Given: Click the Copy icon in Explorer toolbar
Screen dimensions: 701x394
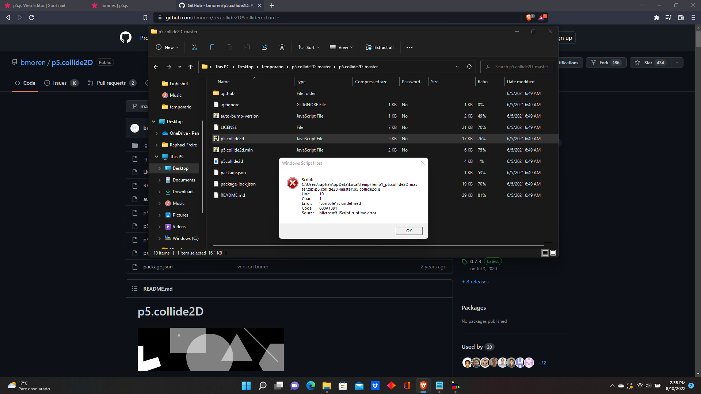Looking at the screenshot, I should pyautogui.click(x=212, y=47).
